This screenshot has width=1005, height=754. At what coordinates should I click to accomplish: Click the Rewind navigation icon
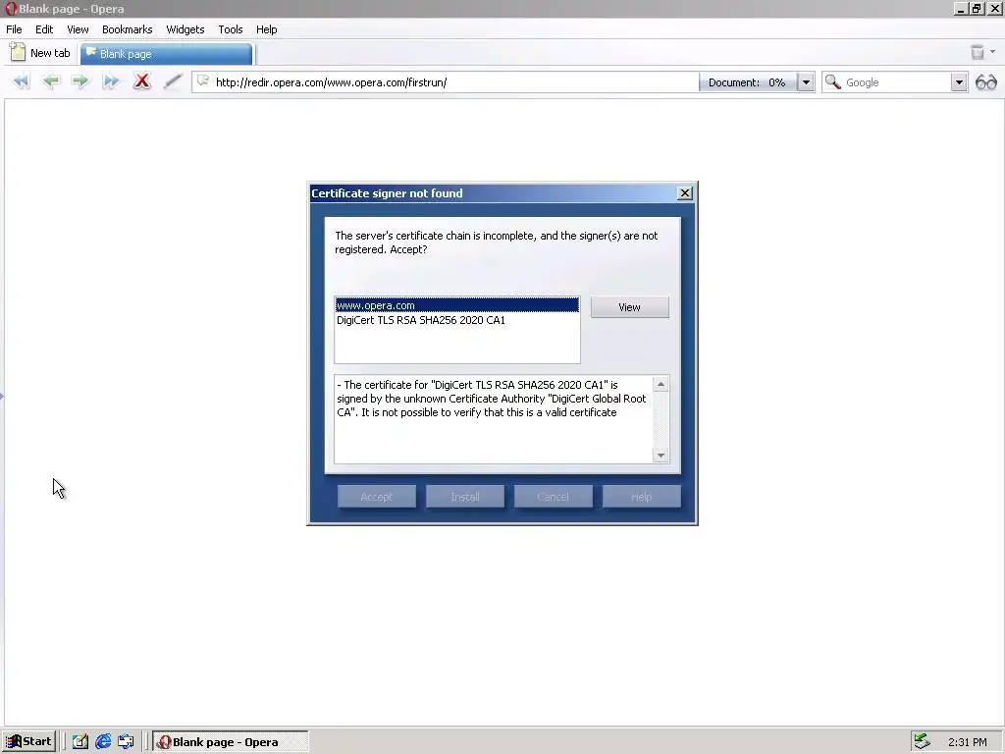pyautogui.click(x=22, y=81)
